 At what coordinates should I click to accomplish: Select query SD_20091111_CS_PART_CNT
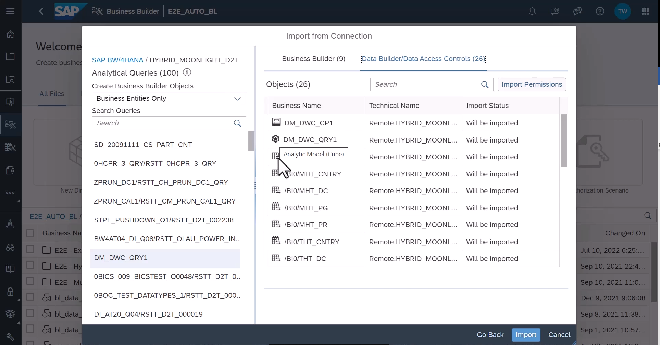(165, 145)
